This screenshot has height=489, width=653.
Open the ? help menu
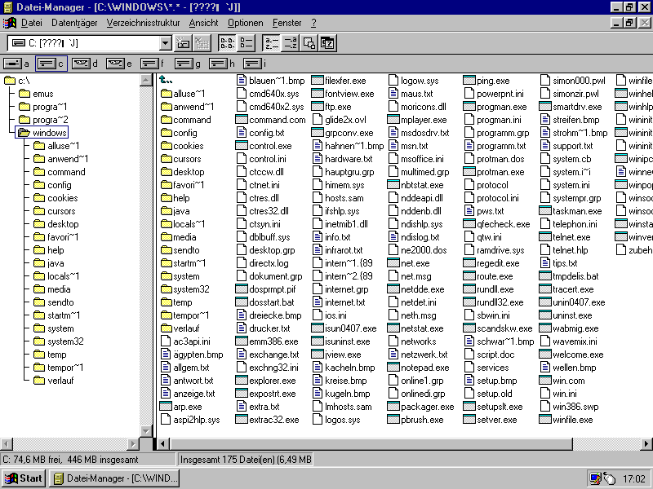click(x=313, y=23)
